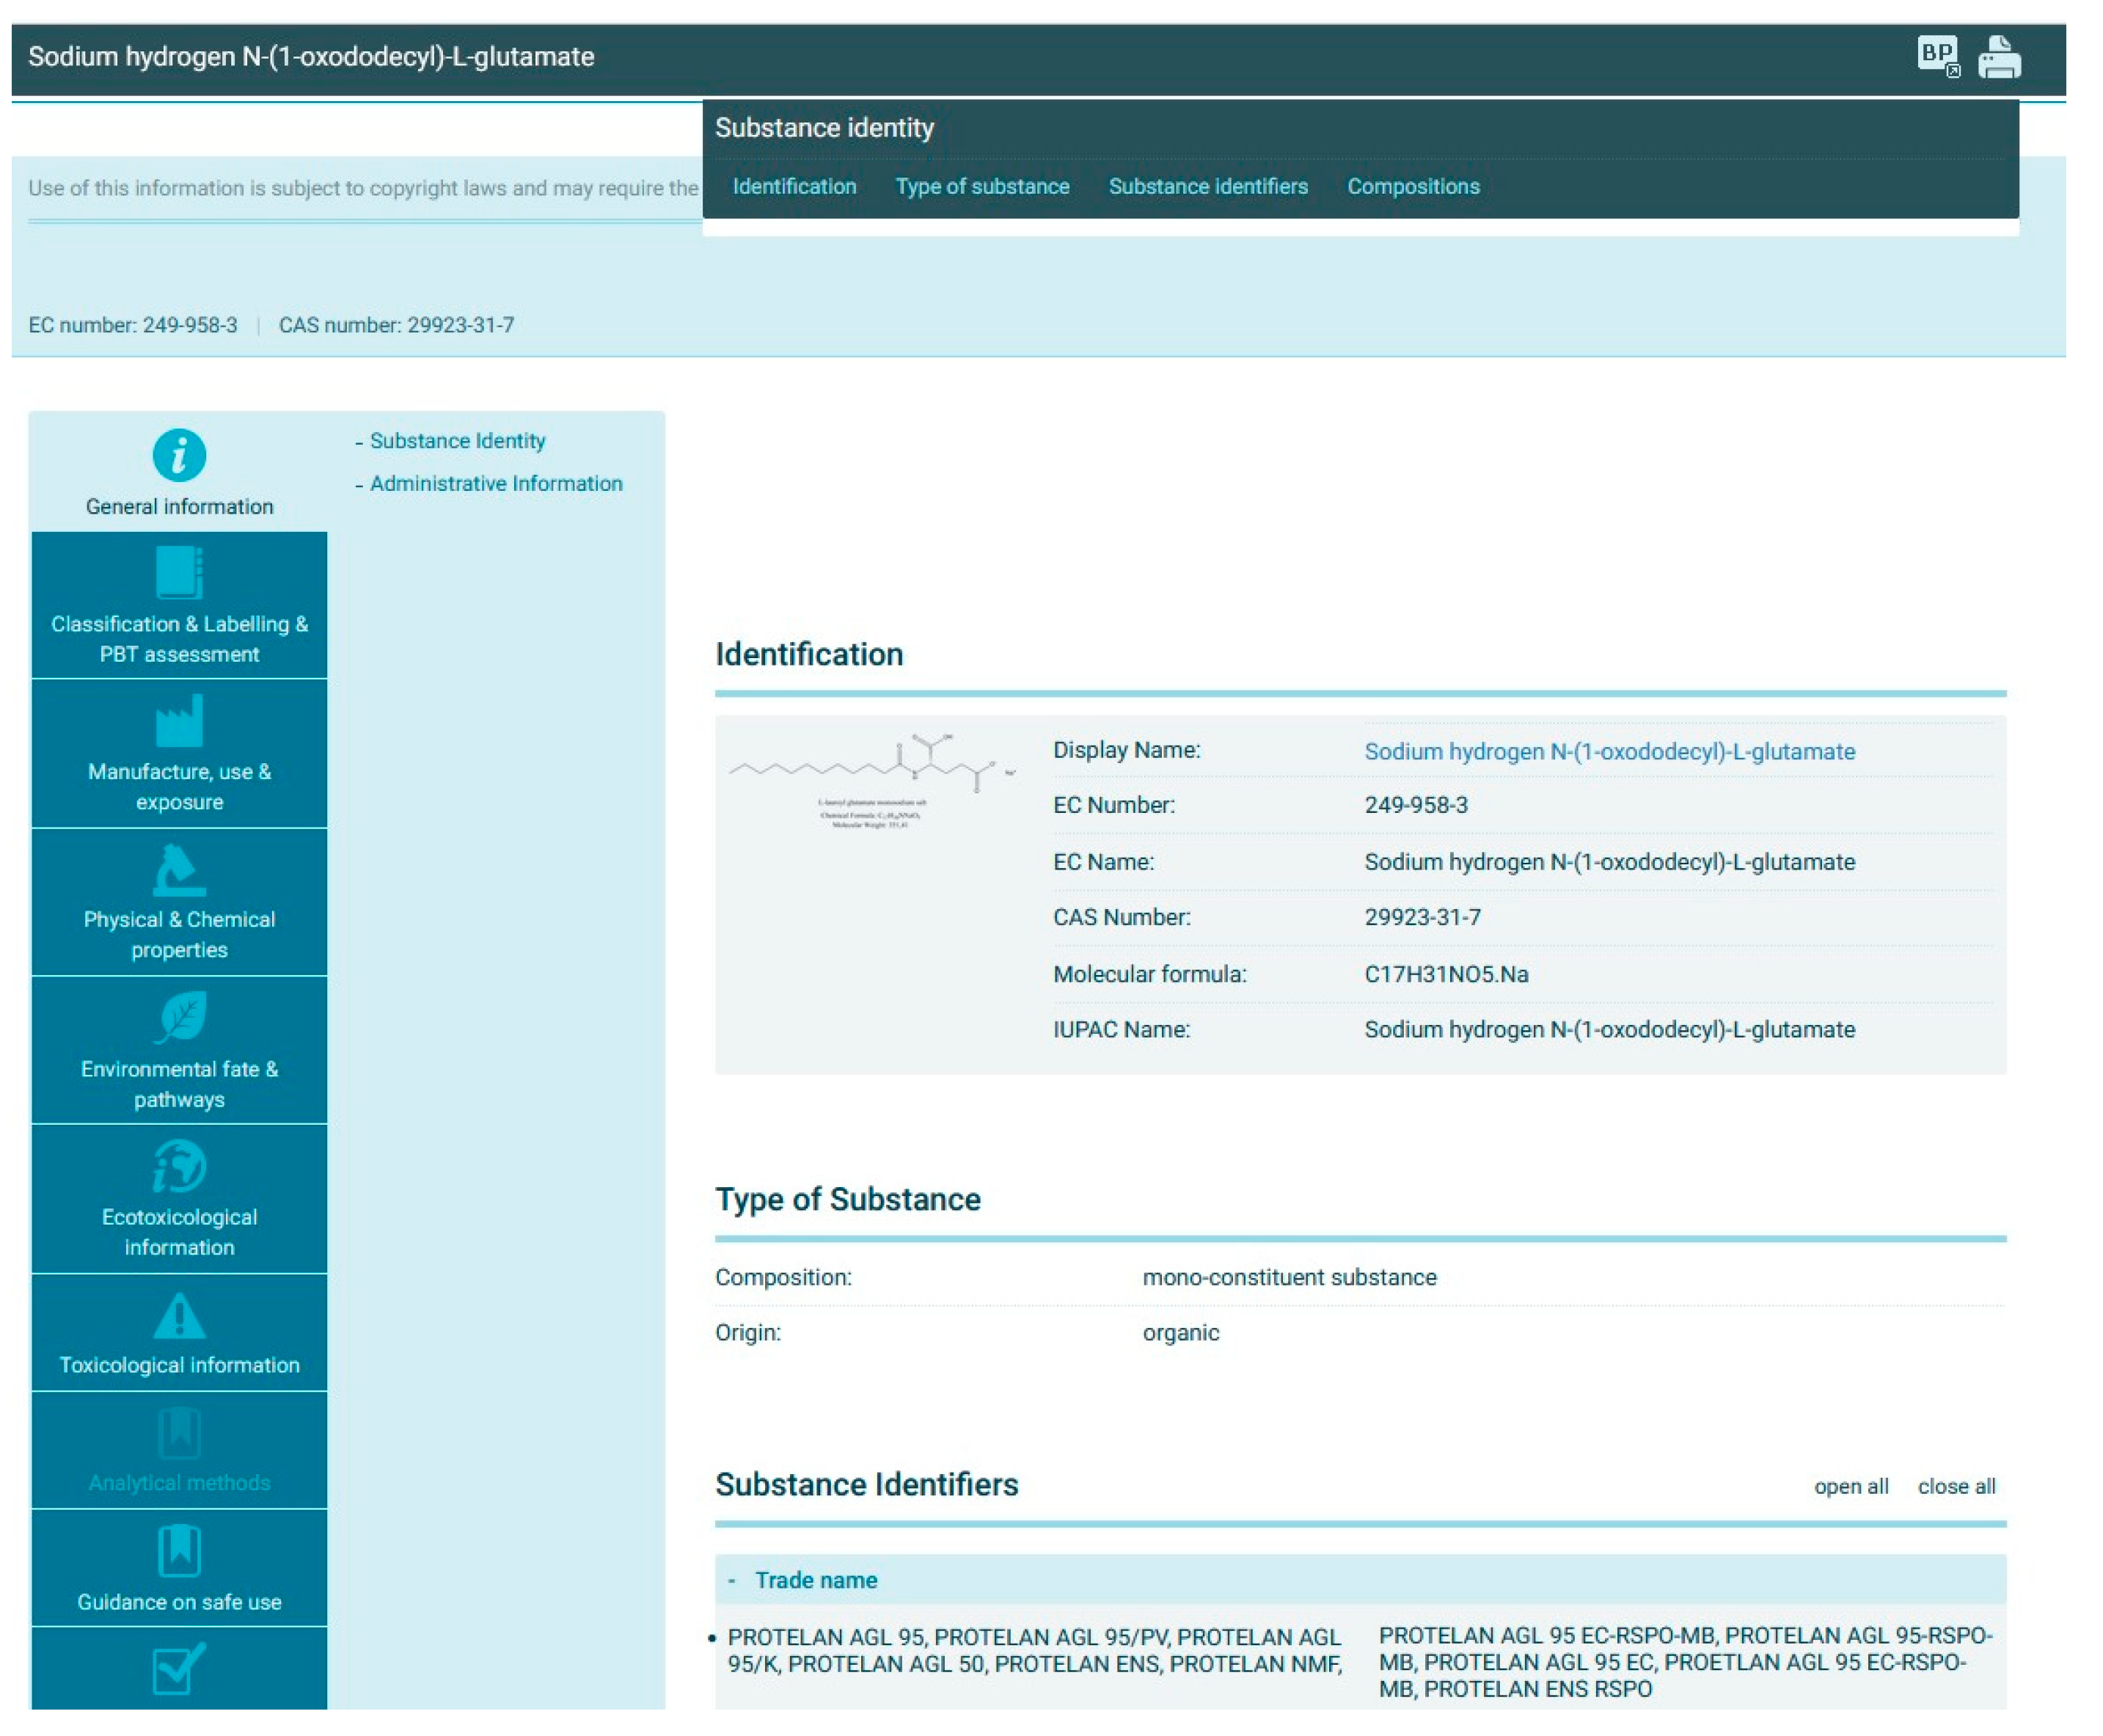Click the Ecotoxicological information globe icon

click(x=179, y=1166)
